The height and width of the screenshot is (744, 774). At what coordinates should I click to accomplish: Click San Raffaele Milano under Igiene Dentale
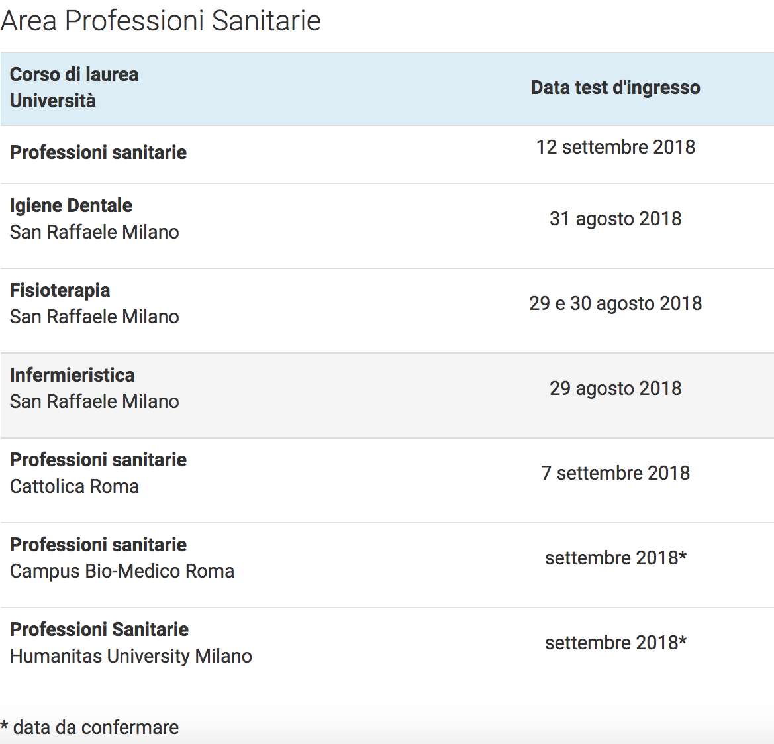94,232
